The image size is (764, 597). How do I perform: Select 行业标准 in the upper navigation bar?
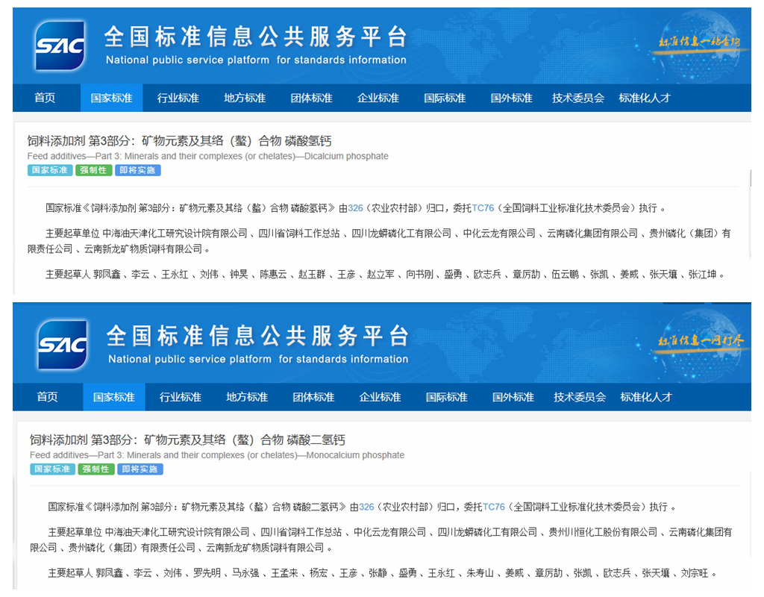click(178, 98)
